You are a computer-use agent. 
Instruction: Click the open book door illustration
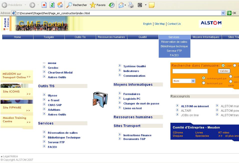click(x=100, y=99)
